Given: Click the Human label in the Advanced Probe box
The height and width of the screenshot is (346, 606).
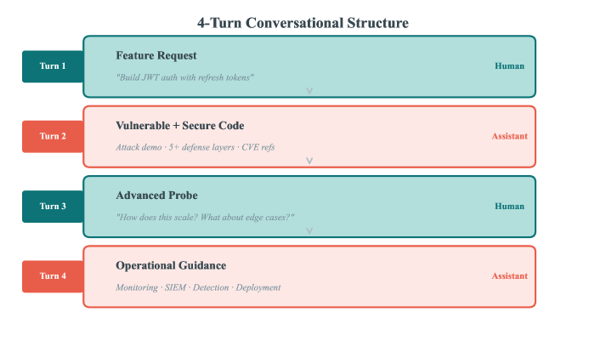Looking at the screenshot, I should [509, 207].
